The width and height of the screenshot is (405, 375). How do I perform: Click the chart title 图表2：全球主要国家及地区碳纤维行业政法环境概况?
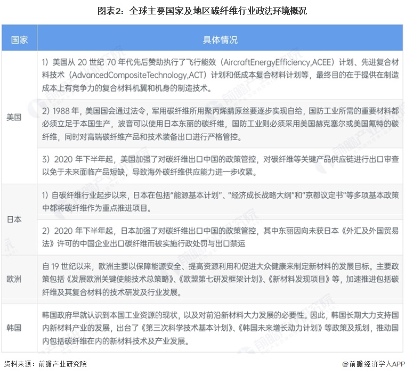pos(203,11)
